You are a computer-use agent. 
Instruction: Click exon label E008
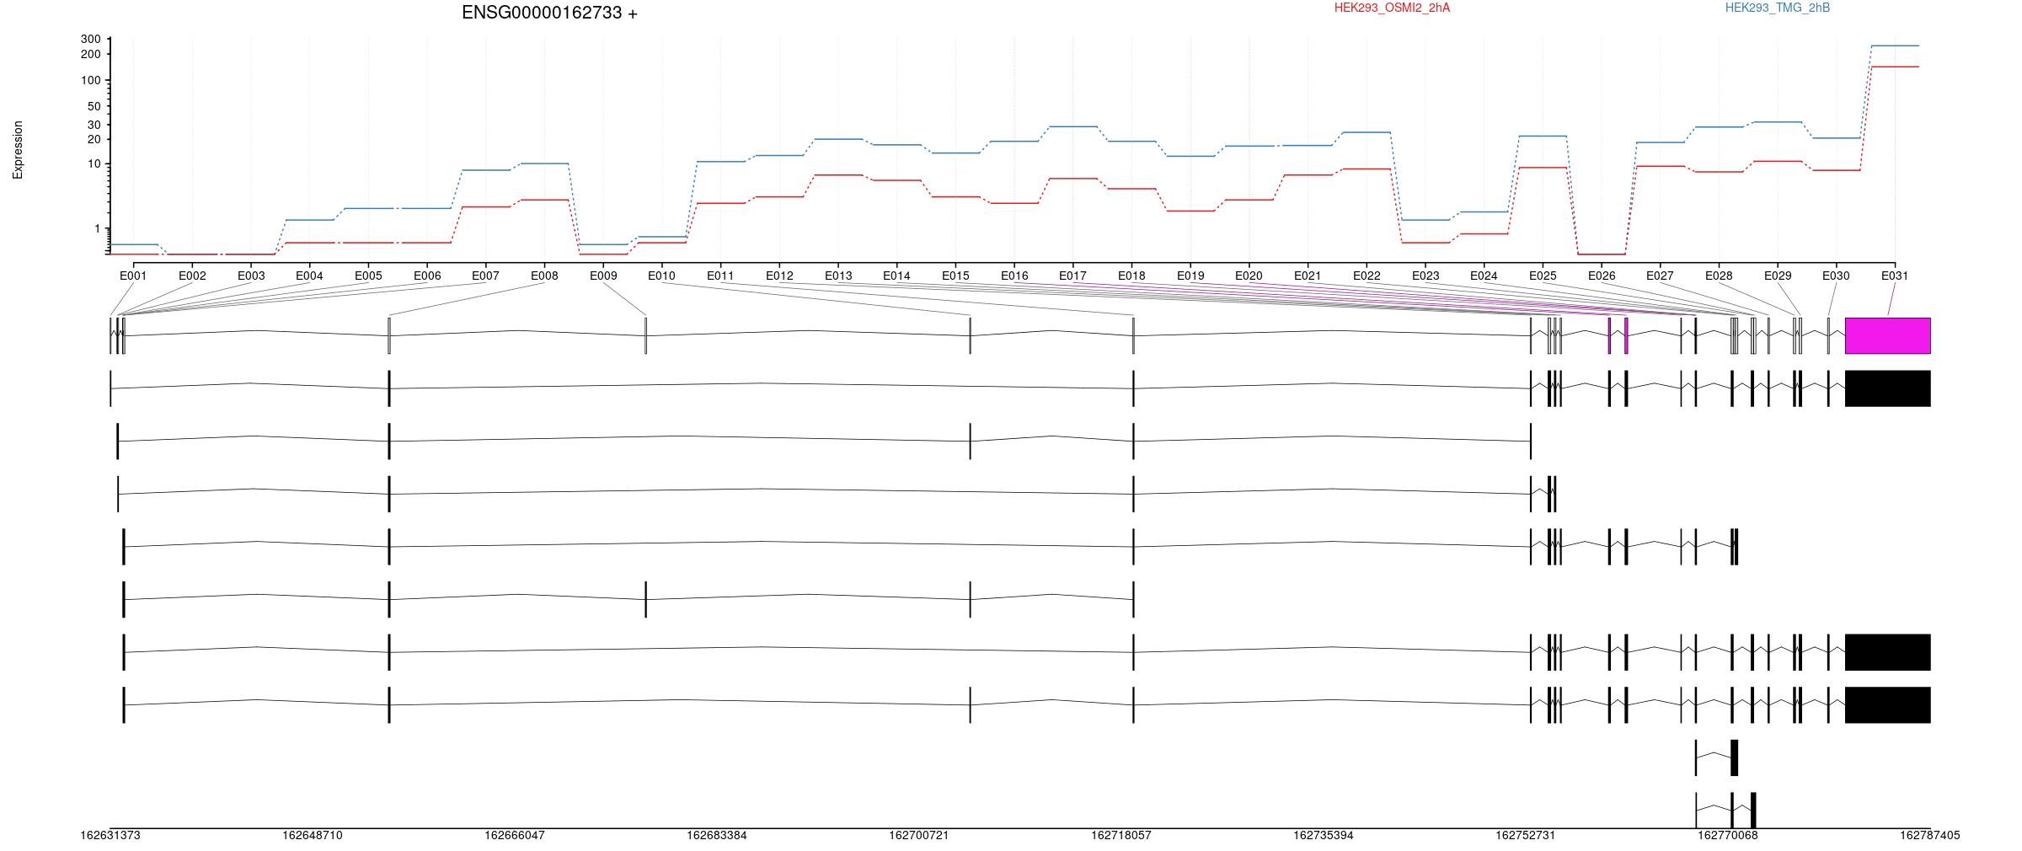[x=544, y=276]
